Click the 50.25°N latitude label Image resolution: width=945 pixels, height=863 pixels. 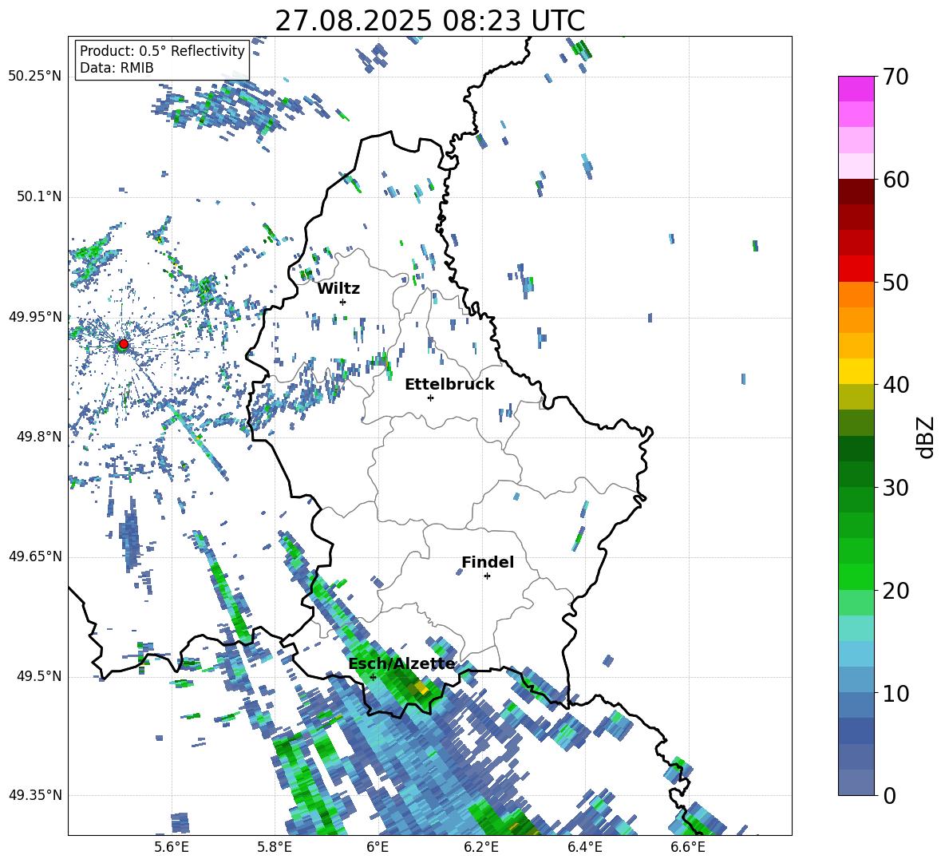(35, 77)
